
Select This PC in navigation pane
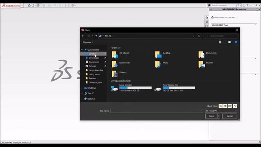[x=91, y=94]
